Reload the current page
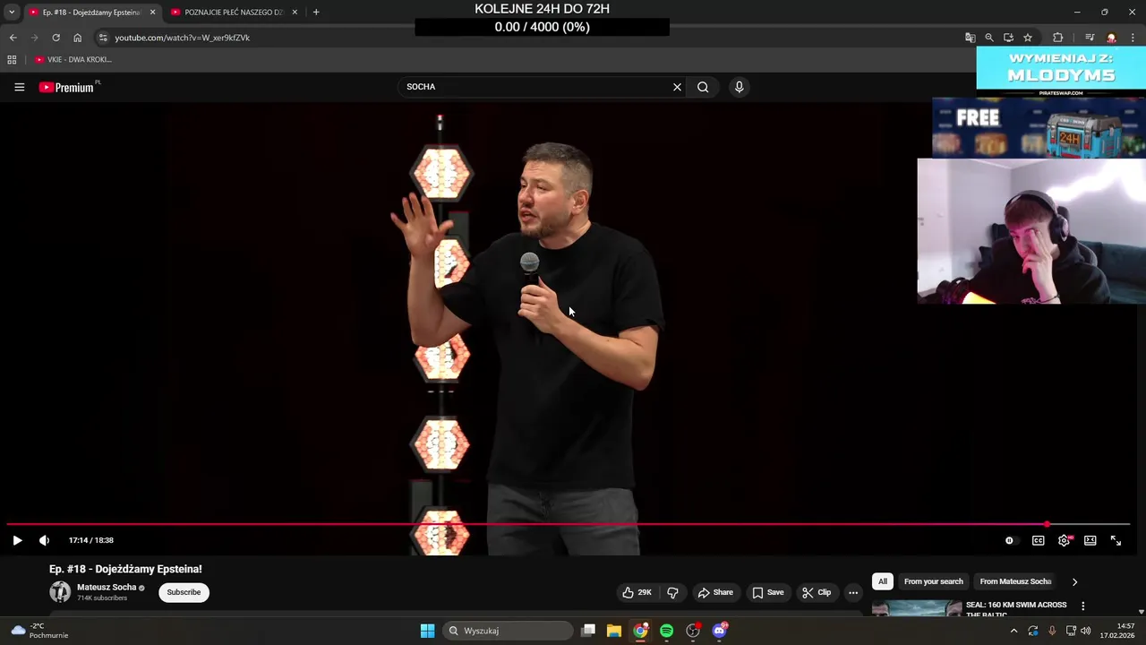The image size is (1146, 645). (x=56, y=38)
